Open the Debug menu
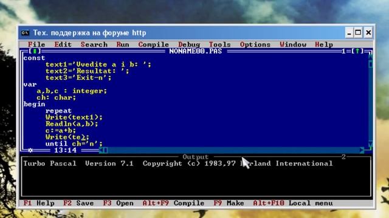The width and height of the screenshot is (389, 218). pos(189,44)
